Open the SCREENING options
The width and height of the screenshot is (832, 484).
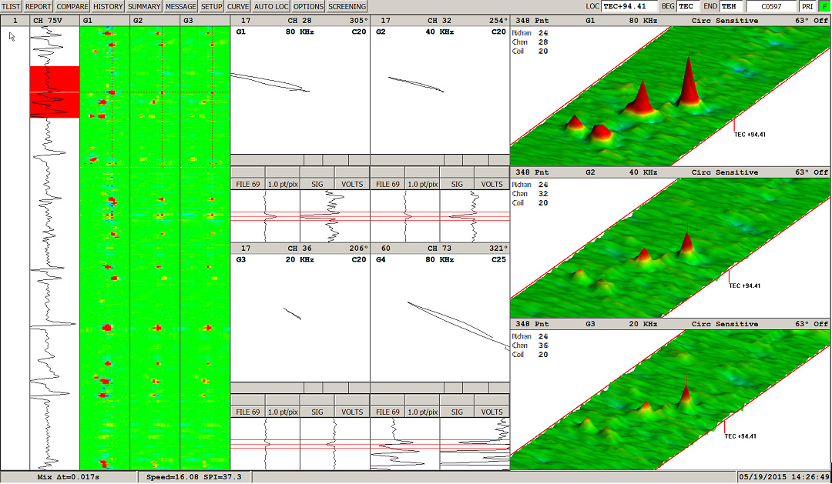click(x=347, y=6)
